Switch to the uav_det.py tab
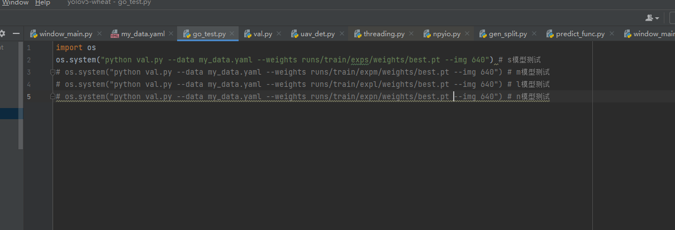The height and width of the screenshot is (230, 675). [x=317, y=34]
